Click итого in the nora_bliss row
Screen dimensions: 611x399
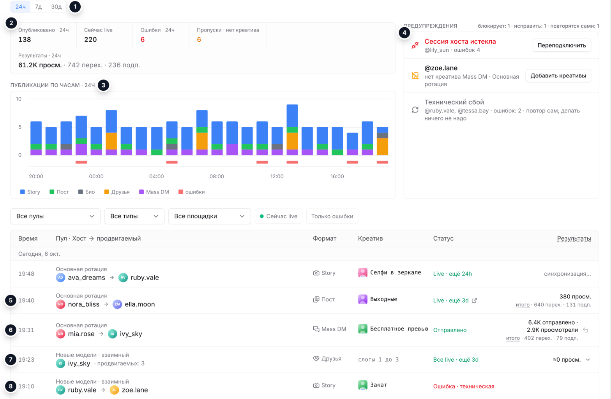coord(523,305)
